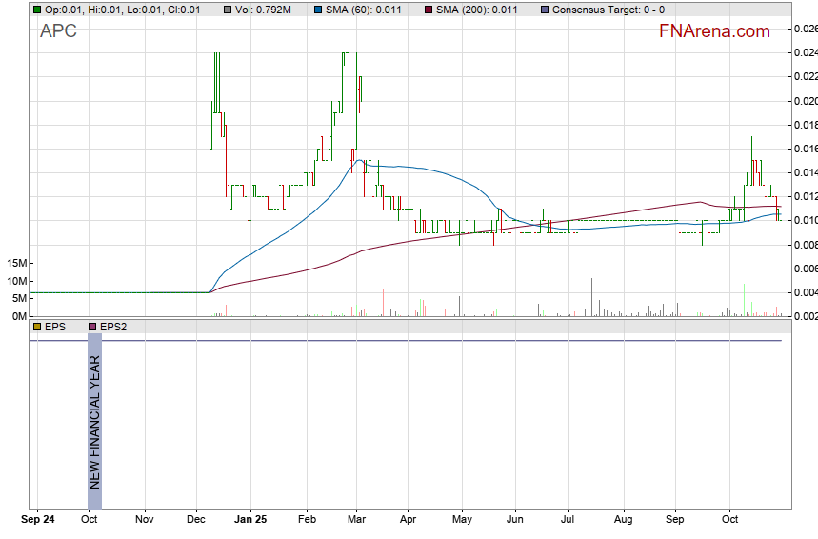Click the yellow EPS legend square
818x539 pixels.
click(x=37, y=327)
